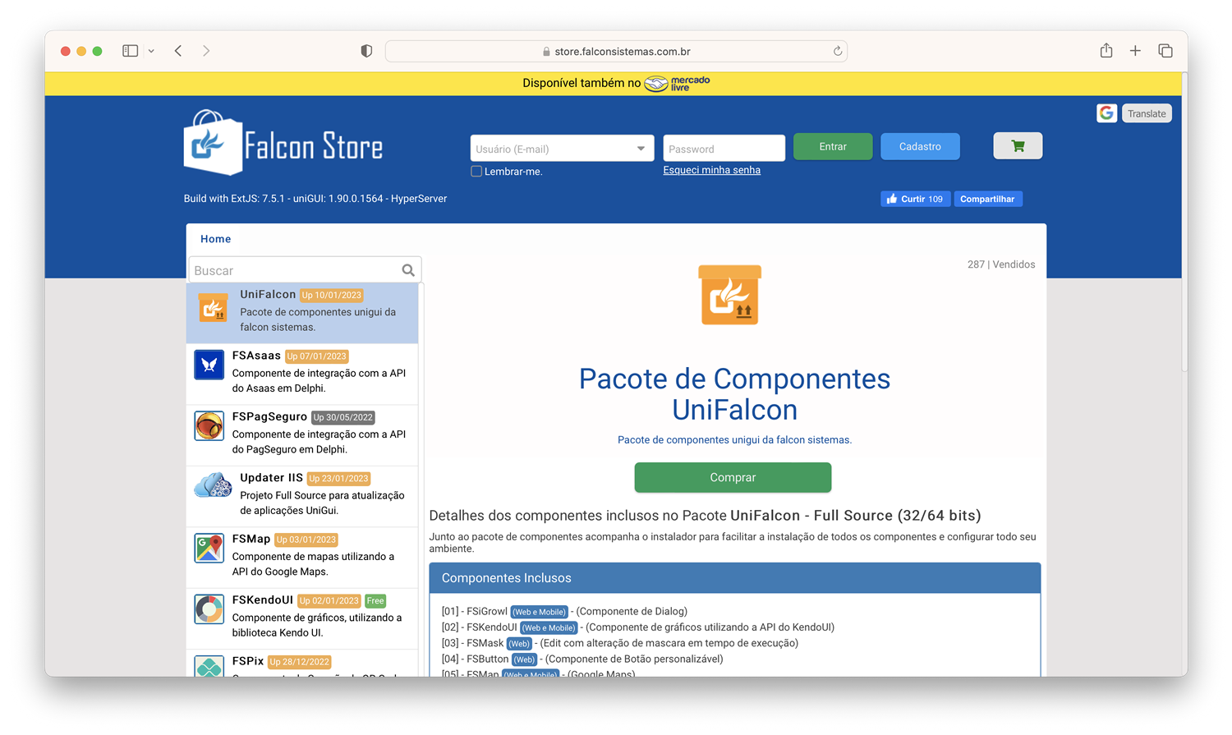Click the FSPagSeguro round icon
1232x735 pixels.
209,425
